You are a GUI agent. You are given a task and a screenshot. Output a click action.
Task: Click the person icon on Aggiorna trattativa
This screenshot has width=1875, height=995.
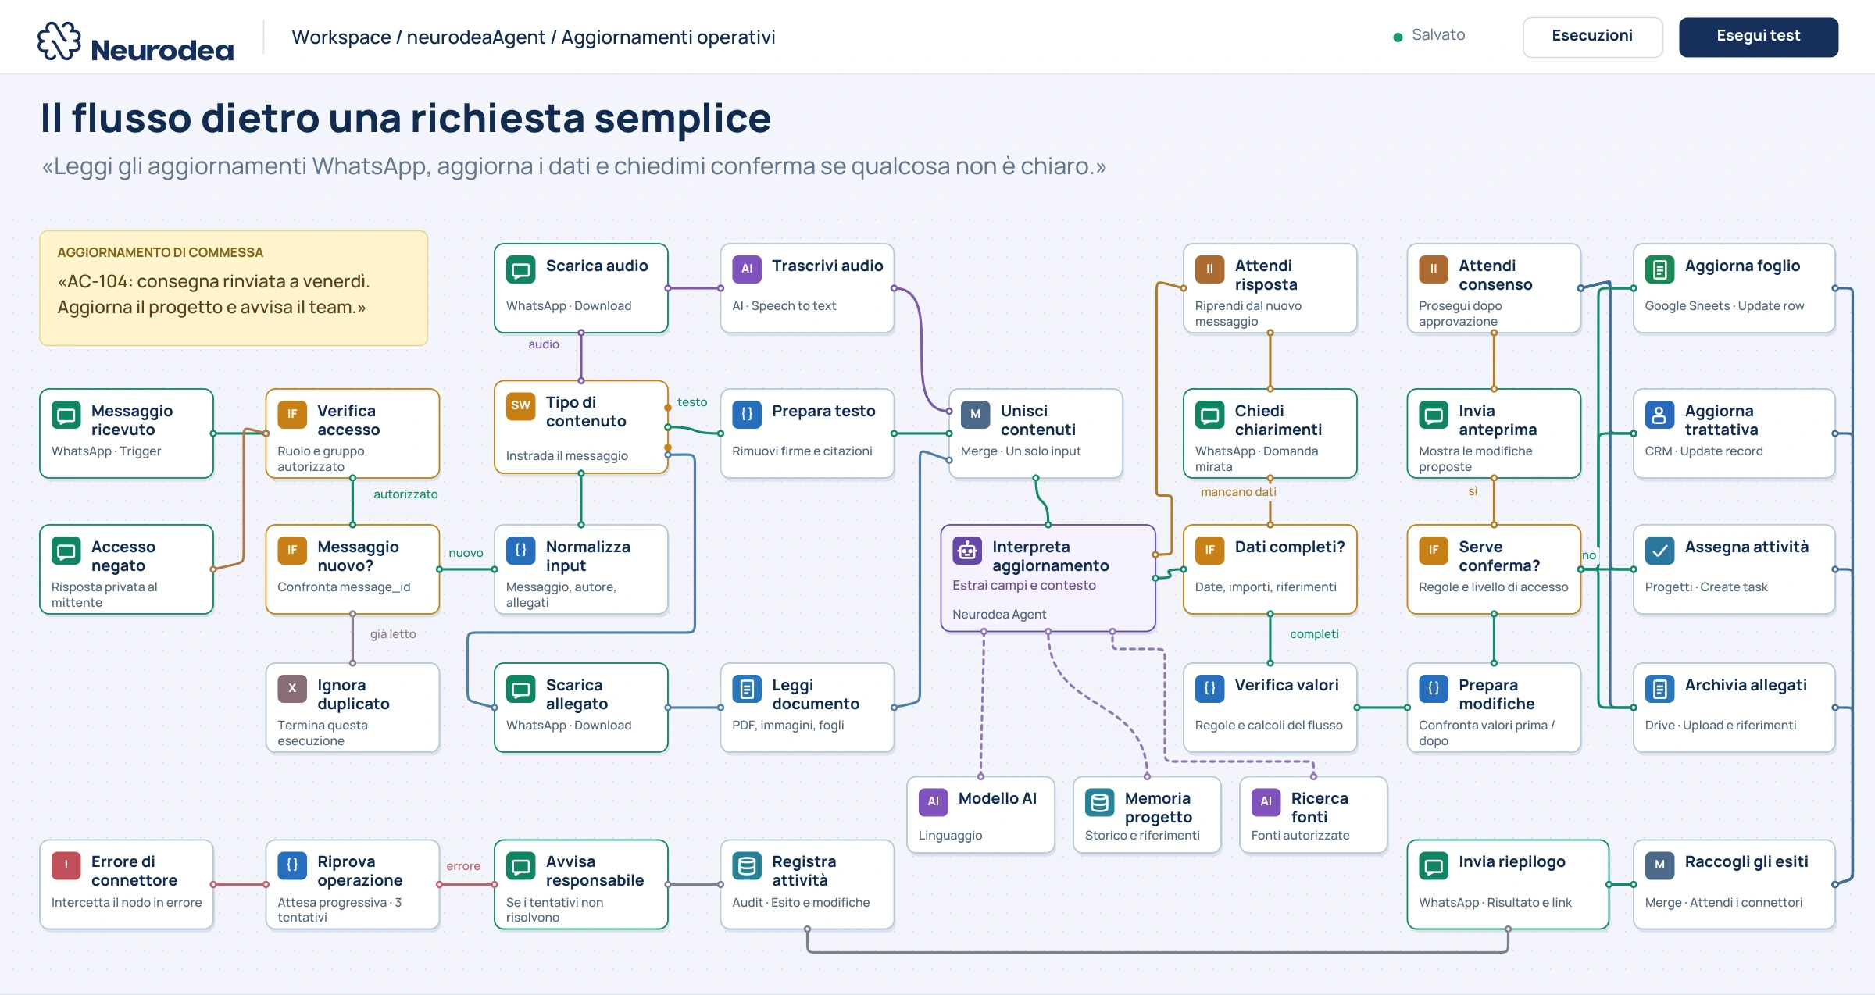(1659, 415)
